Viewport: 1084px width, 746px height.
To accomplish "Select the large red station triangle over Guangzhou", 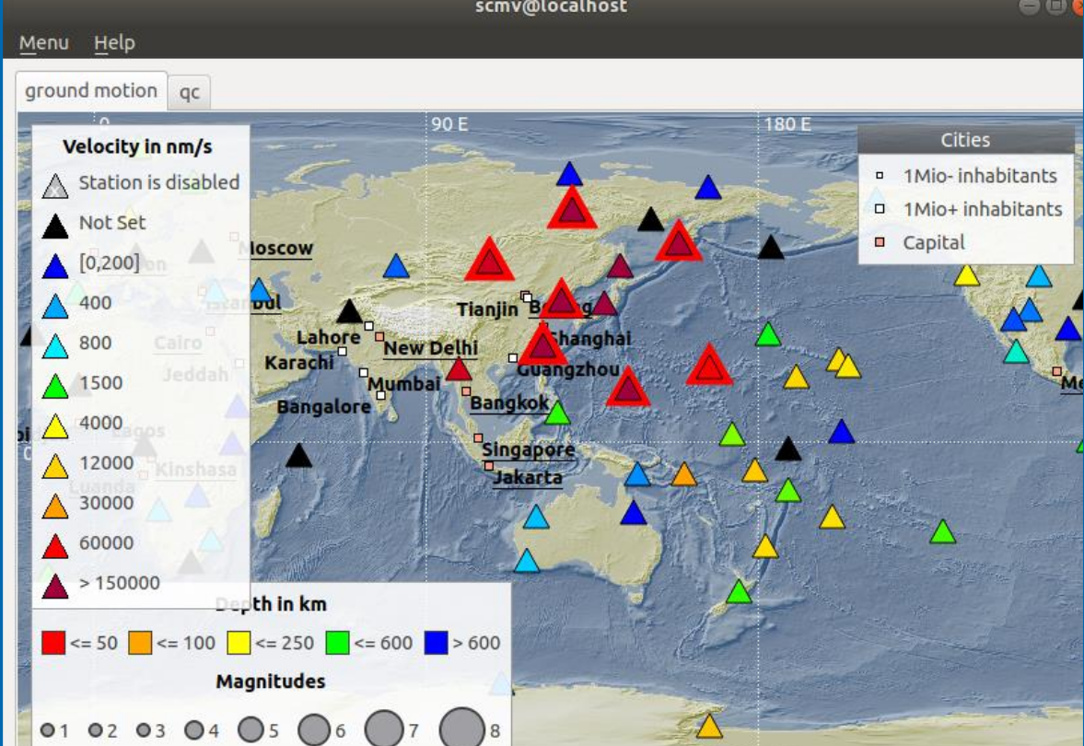I will click(x=542, y=345).
